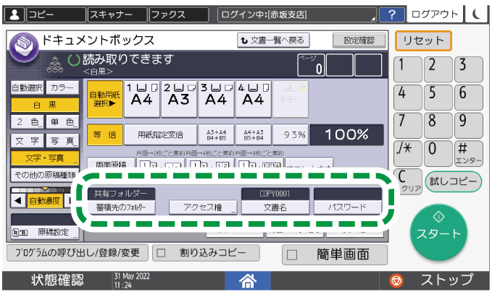
Task: Tap 試しコピー sample copy button
Action: (454, 181)
